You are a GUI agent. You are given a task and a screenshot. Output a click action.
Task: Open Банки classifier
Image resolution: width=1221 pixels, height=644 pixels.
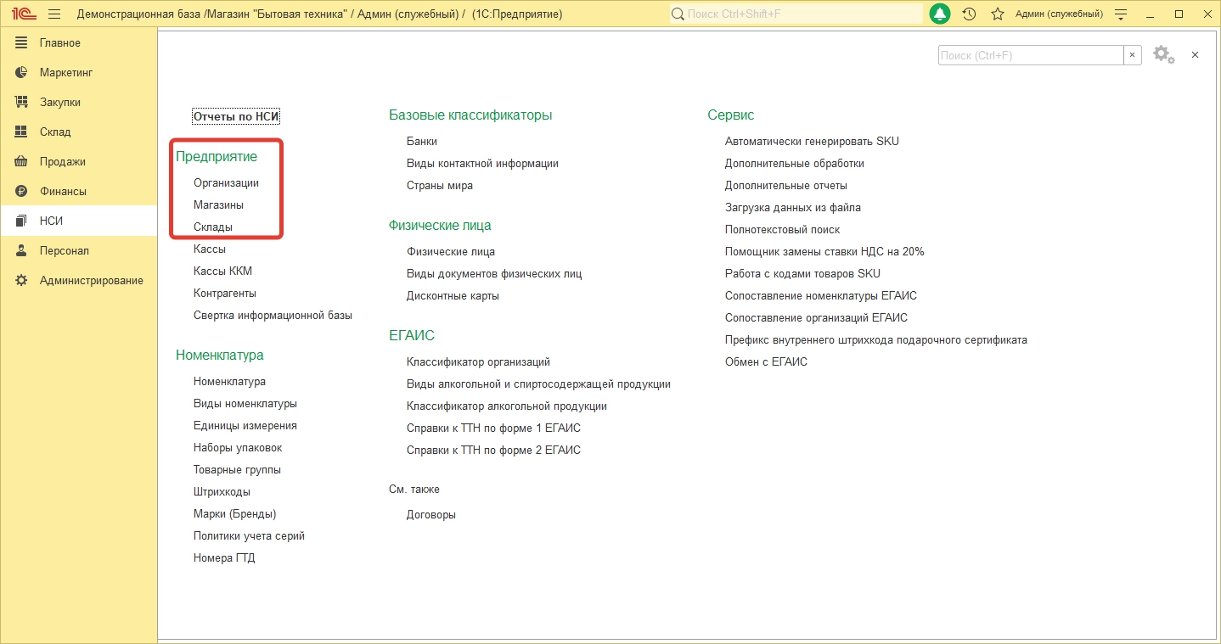(422, 142)
